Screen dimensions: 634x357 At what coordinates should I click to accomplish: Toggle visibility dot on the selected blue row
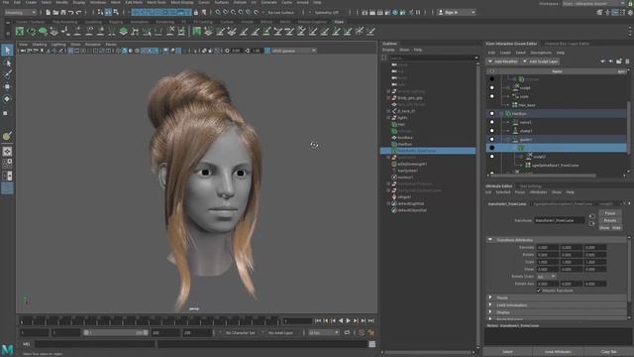point(492,148)
